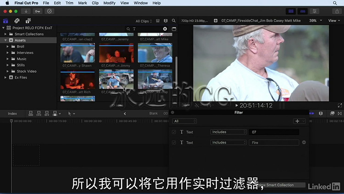344x194 pixels.
Task: Open the 39% viewer zoom dropdown
Action: pyautogui.click(x=316, y=20)
